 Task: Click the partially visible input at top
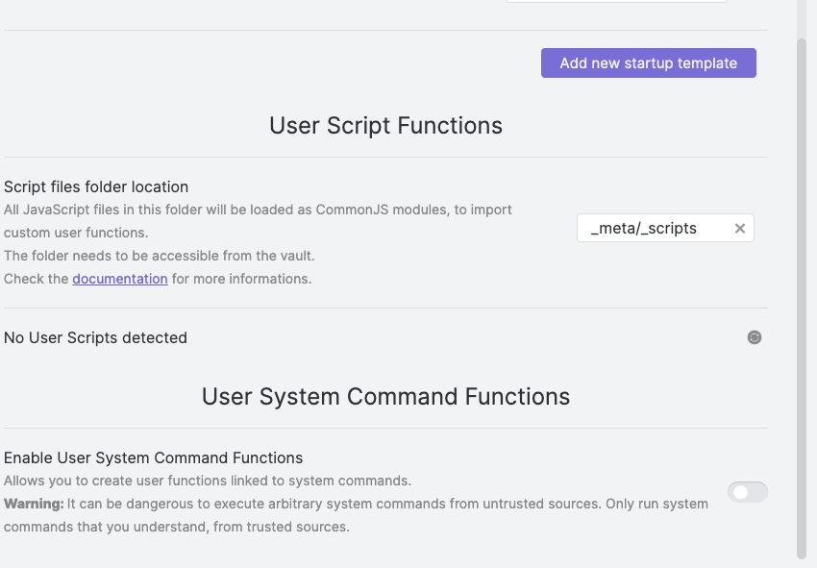(x=616, y=2)
